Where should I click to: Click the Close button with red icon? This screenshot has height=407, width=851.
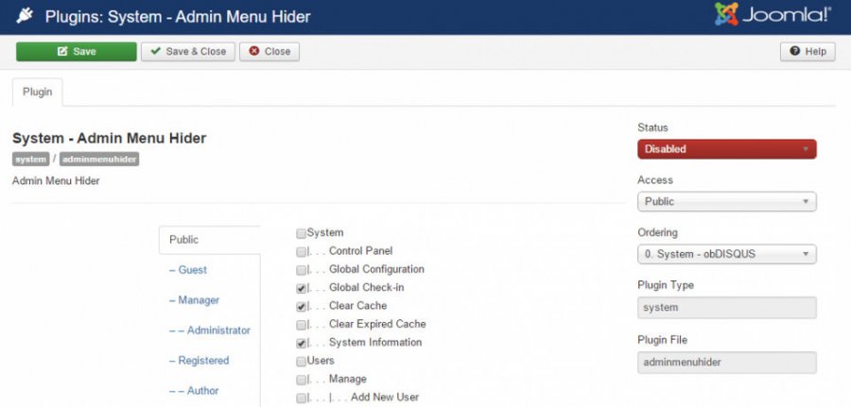pyautogui.click(x=269, y=51)
